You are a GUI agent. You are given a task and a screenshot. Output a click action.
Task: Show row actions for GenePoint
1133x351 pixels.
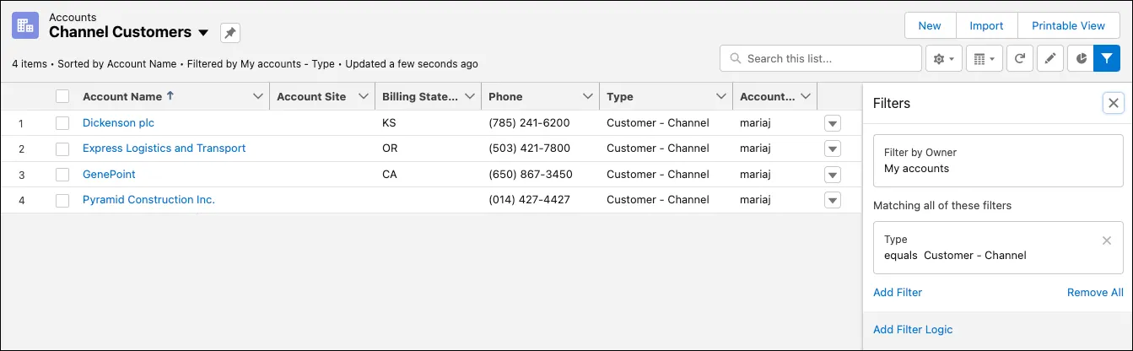(x=833, y=175)
